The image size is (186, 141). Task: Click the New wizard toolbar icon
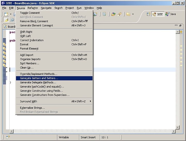click(6, 14)
